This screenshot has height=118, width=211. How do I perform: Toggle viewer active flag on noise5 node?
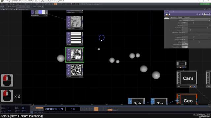[x=69, y=66]
